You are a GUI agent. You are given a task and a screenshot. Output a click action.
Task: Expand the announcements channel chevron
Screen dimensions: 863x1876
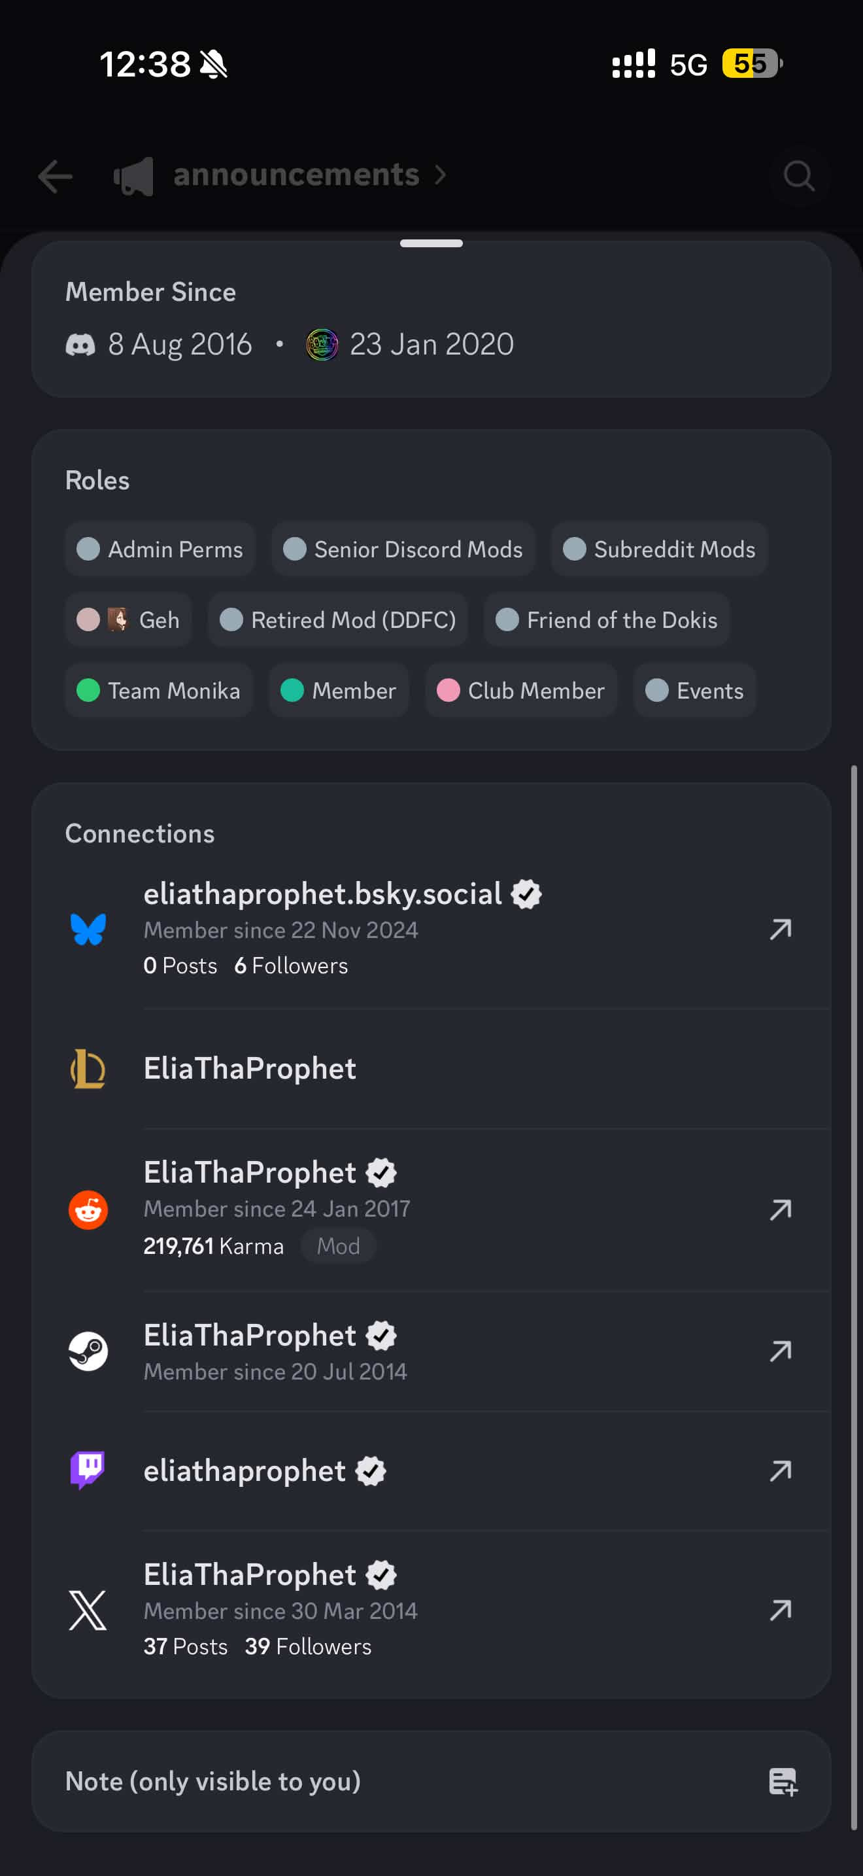pyautogui.click(x=439, y=175)
